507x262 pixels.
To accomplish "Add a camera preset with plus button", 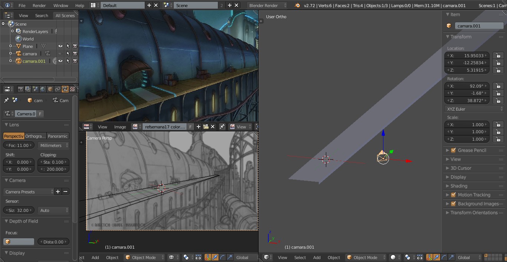I will point(58,192).
